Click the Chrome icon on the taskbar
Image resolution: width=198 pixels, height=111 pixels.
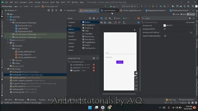[x=109, y=108]
